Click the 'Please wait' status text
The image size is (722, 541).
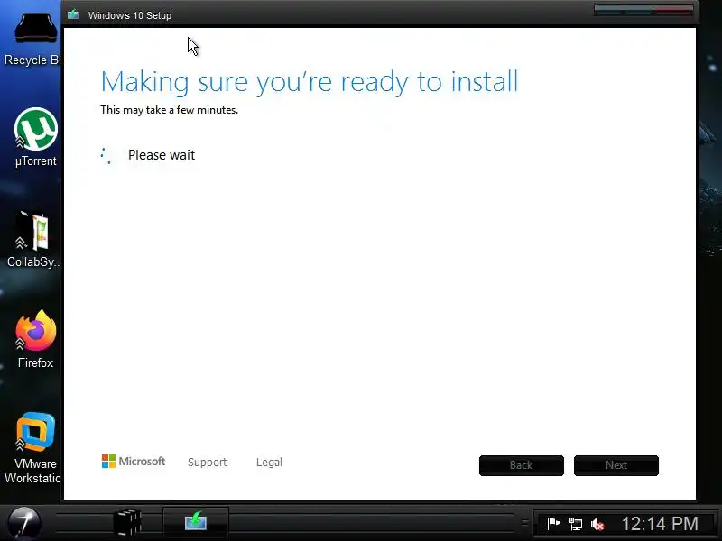[x=162, y=155]
